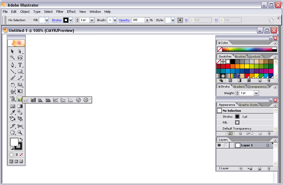Pick the yellow swatch in Swatches panel
Screen dimensions: 283x185
pos(247,66)
